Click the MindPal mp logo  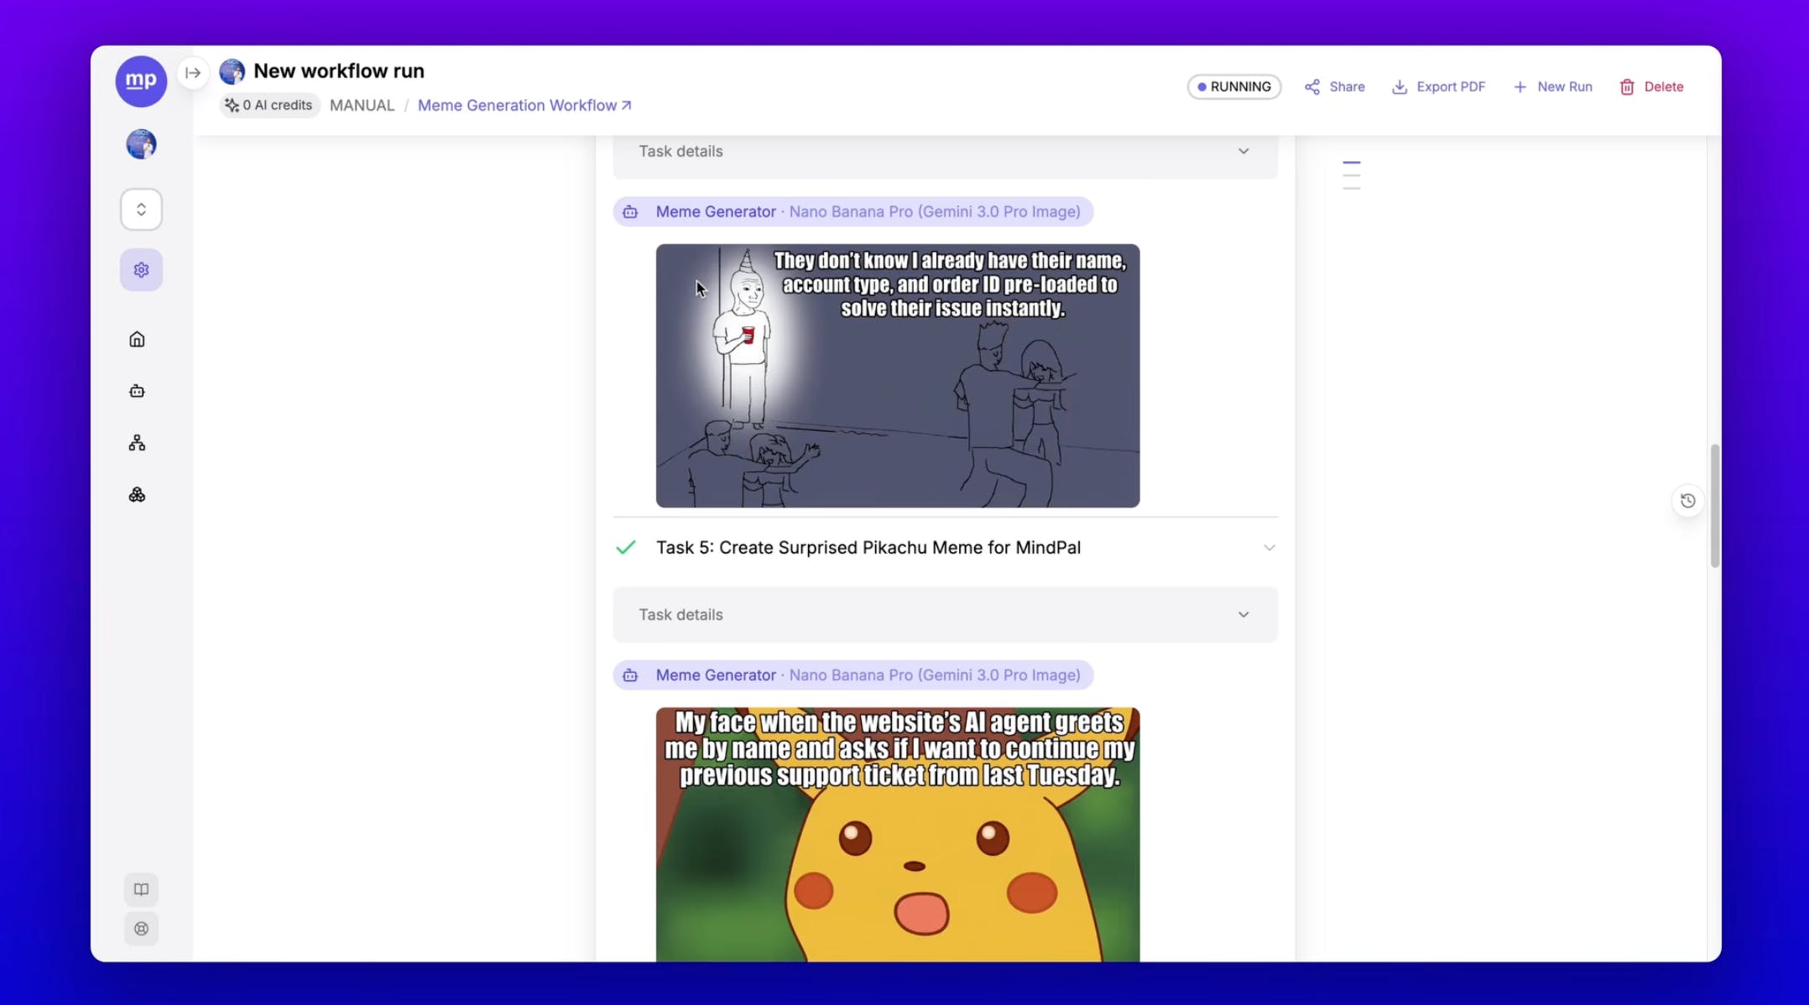click(141, 81)
